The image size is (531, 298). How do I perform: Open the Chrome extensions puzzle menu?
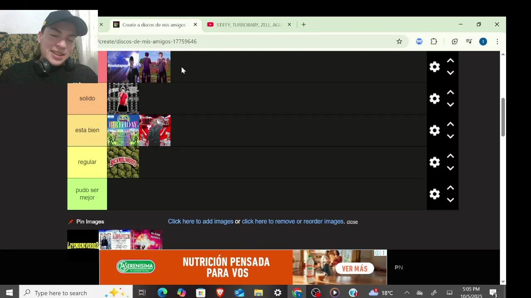[x=434, y=41]
